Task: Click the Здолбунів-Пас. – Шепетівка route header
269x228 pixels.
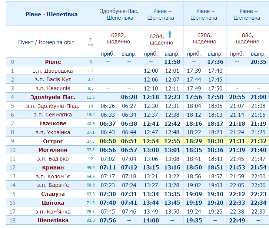Action: (118, 14)
